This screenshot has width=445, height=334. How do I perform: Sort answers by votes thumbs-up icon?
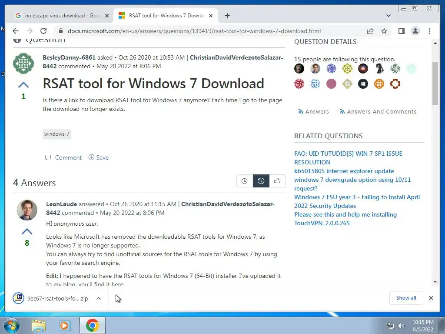point(277,181)
